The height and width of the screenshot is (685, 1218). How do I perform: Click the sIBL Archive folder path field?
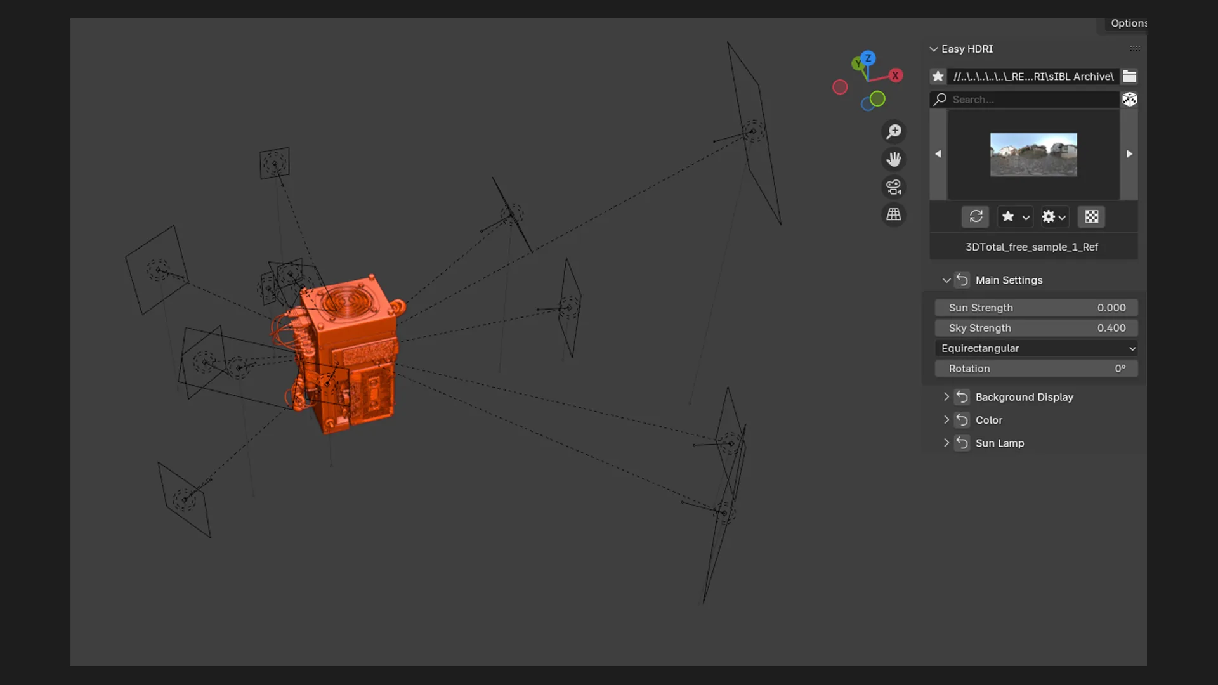pos(1033,77)
